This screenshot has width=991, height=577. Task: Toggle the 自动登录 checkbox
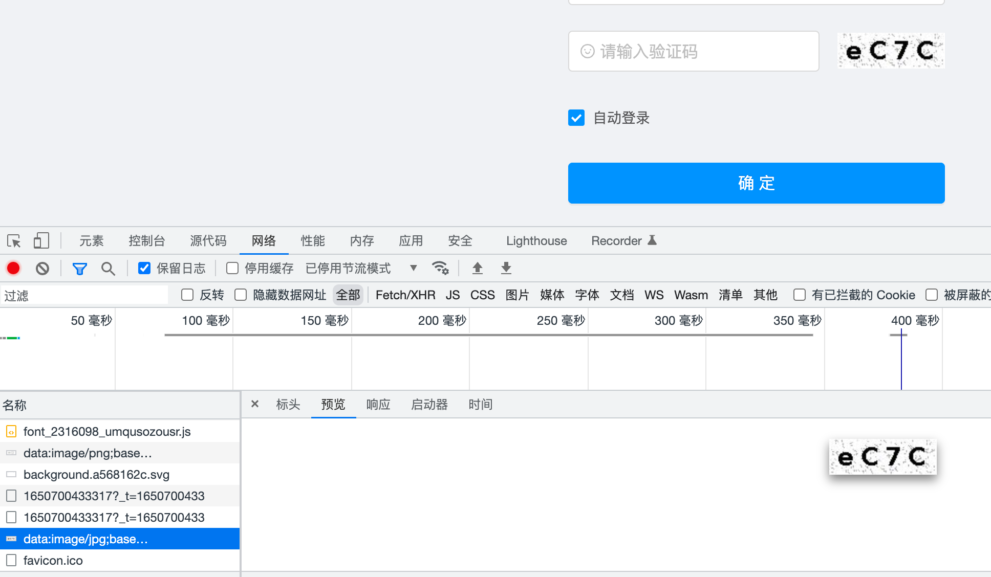[576, 118]
